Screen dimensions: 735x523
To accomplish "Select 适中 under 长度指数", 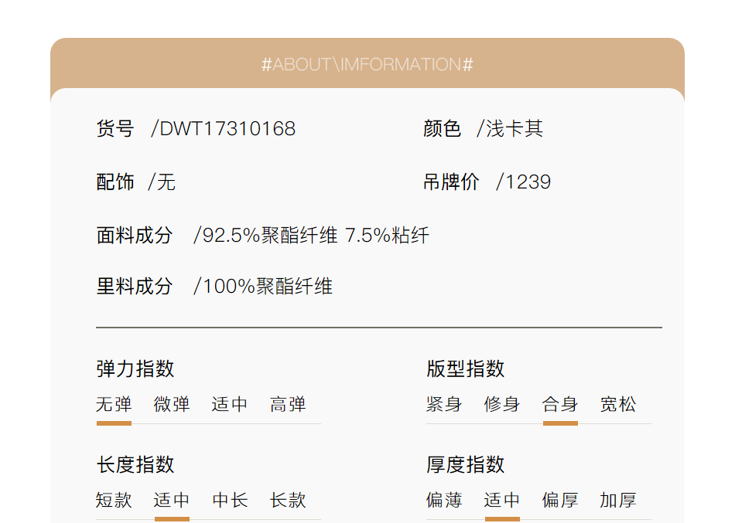I will click(172, 500).
